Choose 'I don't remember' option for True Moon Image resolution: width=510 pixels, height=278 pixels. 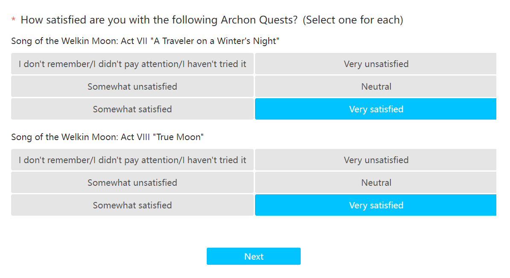pyautogui.click(x=132, y=160)
